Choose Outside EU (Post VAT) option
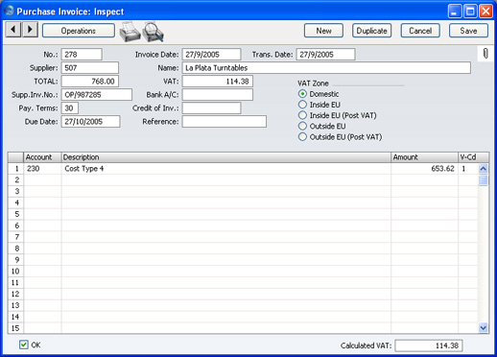This screenshot has width=497, height=357. pos(302,137)
